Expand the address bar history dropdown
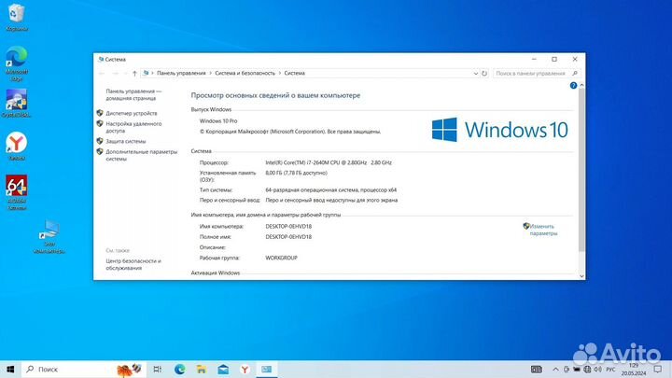Viewport: 672px width, 378px height. pyautogui.click(x=475, y=74)
